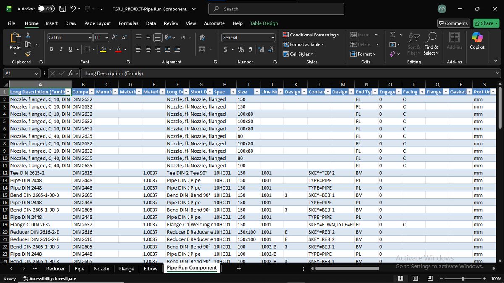Open Size column filter dropdown arrow
This screenshot has height=283, width=504.
(x=257, y=92)
